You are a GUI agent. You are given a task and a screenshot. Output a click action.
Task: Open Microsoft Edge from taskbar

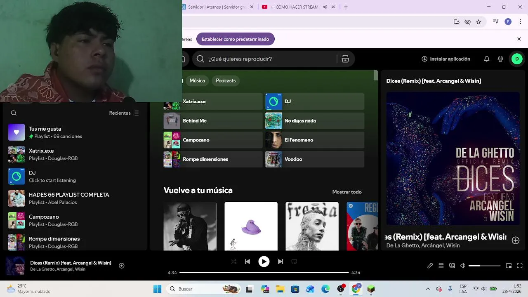point(325,289)
